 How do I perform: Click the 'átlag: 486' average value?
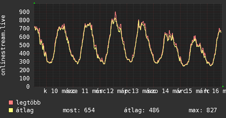[x=142, y=110]
